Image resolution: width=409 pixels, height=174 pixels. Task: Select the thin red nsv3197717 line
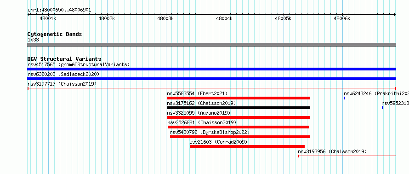pyautogui.click(x=211, y=88)
